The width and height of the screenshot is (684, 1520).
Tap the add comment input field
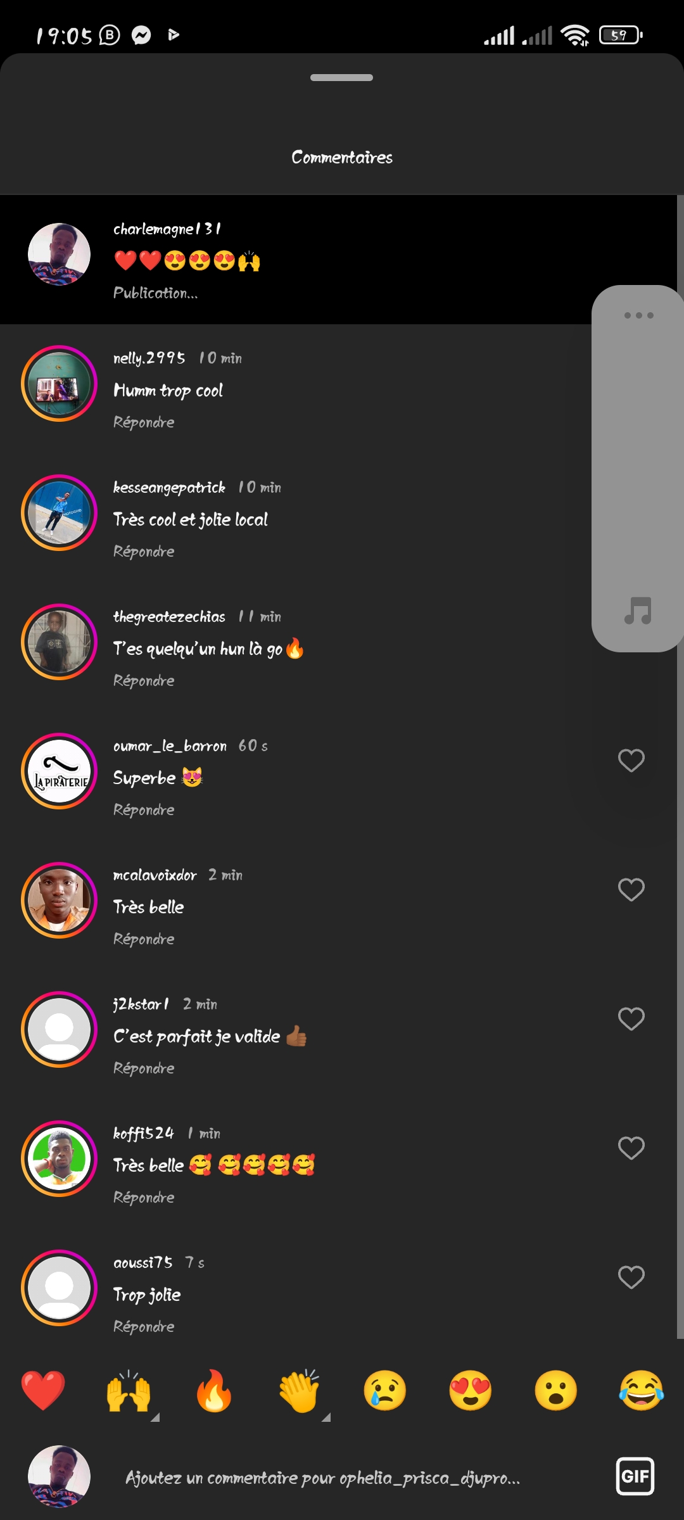coord(323,1478)
